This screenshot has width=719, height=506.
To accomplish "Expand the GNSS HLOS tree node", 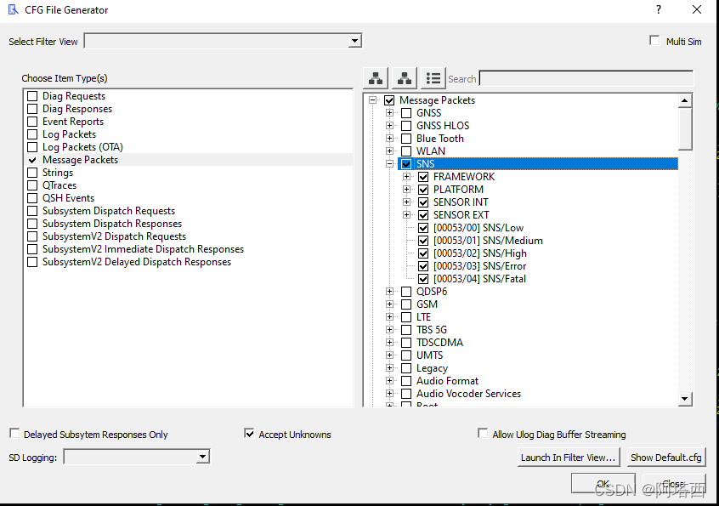I will click(389, 126).
